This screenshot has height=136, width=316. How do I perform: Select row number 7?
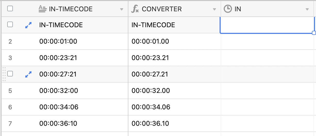pos(10,123)
